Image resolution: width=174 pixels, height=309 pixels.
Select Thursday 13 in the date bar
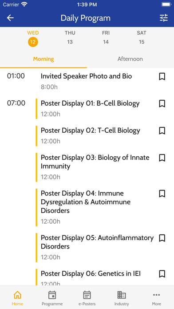click(x=70, y=37)
